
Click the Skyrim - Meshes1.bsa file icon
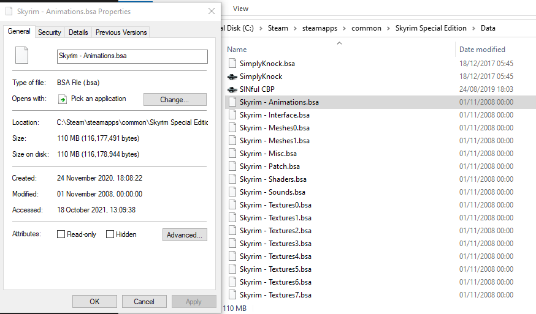pyautogui.click(x=232, y=141)
